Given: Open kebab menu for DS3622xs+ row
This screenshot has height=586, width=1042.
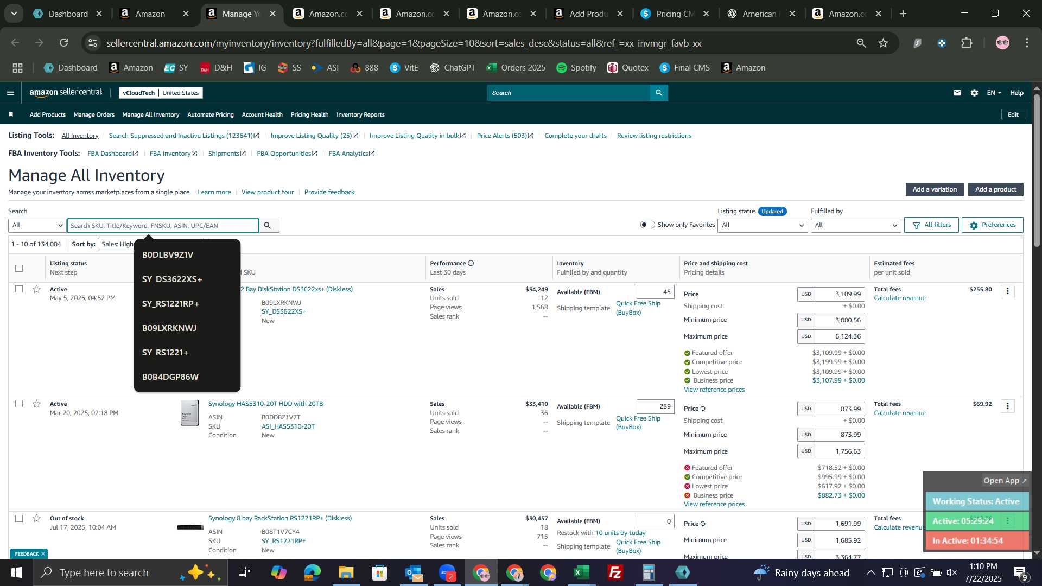Looking at the screenshot, I should (x=1008, y=291).
